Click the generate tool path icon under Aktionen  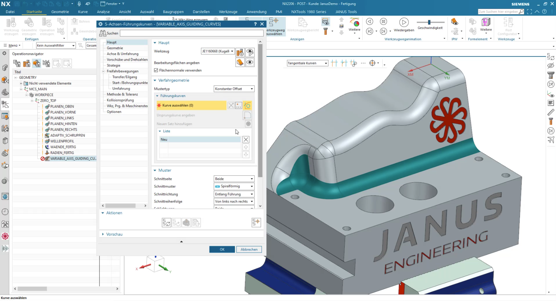pyautogui.click(x=166, y=222)
